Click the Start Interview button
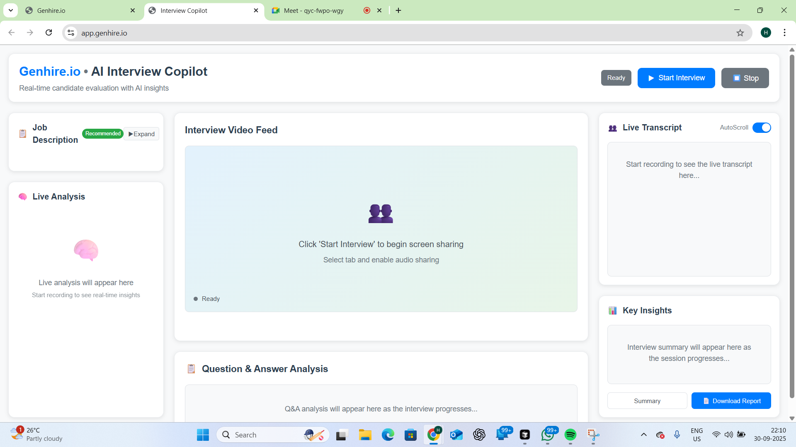The image size is (796, 447). 676,78
